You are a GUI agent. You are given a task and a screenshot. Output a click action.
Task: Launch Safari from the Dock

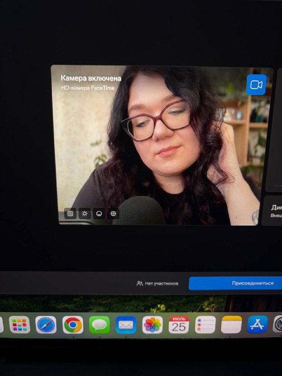46,325
